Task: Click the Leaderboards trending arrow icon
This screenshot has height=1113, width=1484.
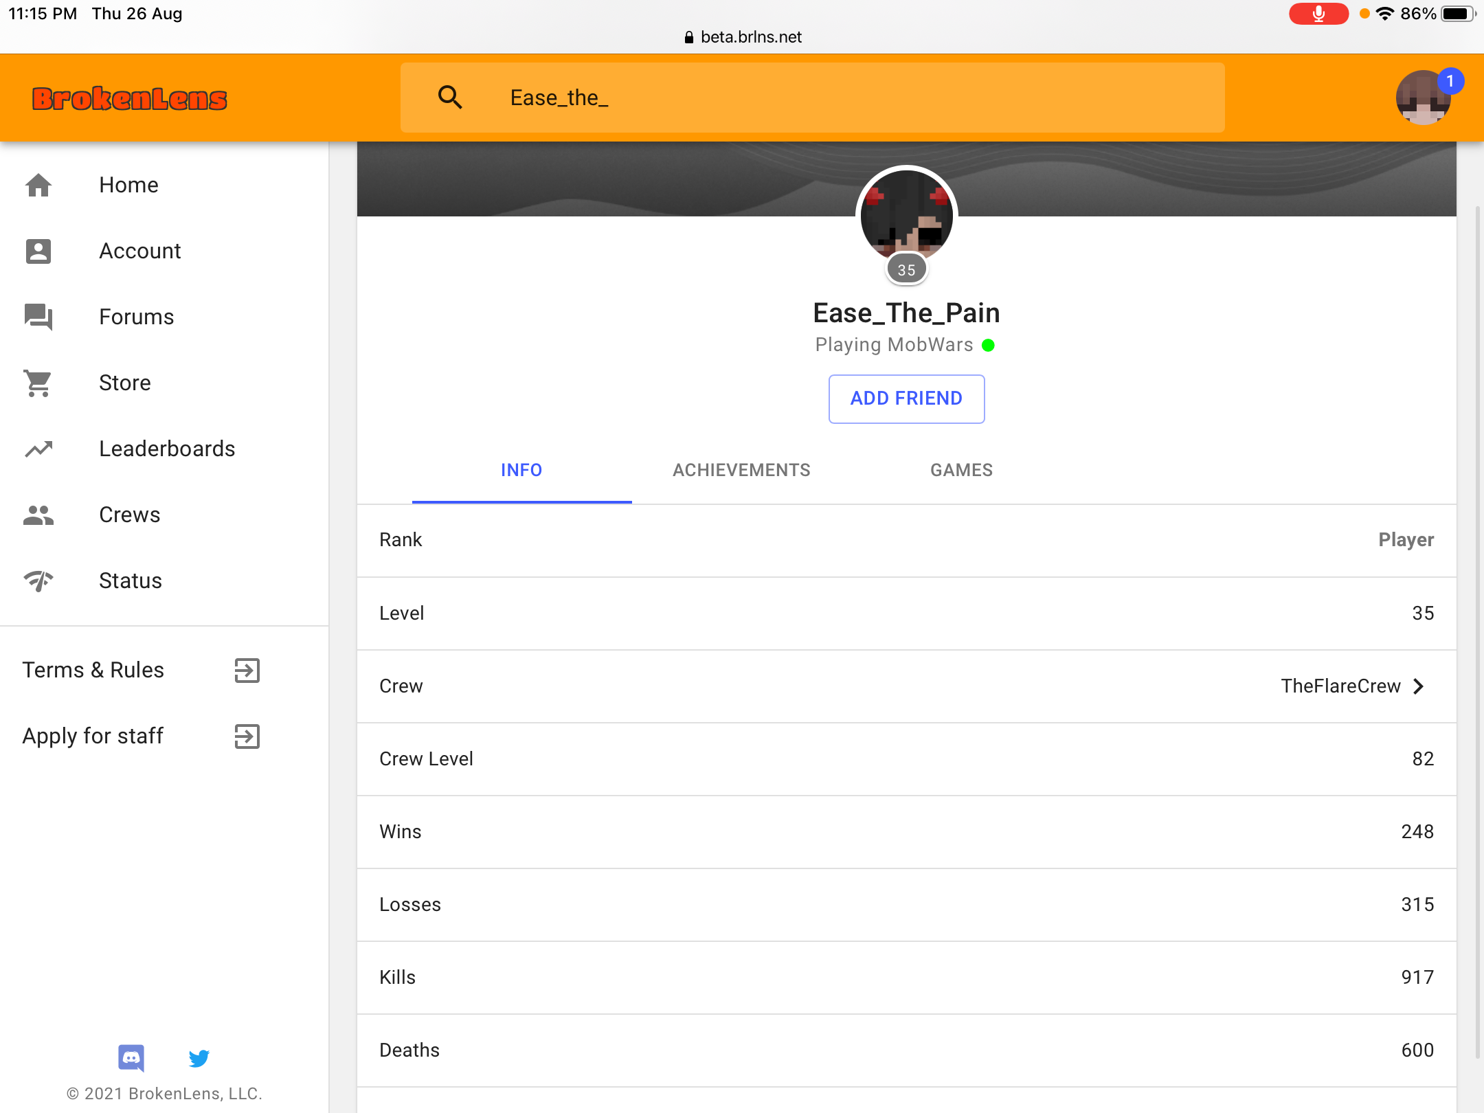Action: pos(38,449)
